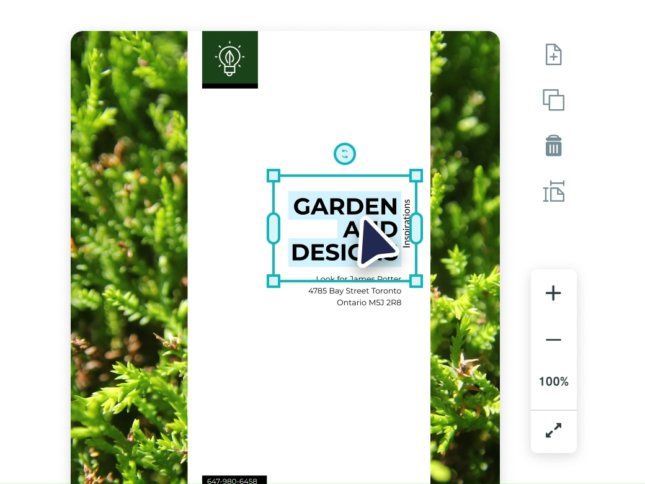Screen dimensions: 645x484
Task: Select the 4785 Bay Street Toronto text
Action: (x=355, y=290)
